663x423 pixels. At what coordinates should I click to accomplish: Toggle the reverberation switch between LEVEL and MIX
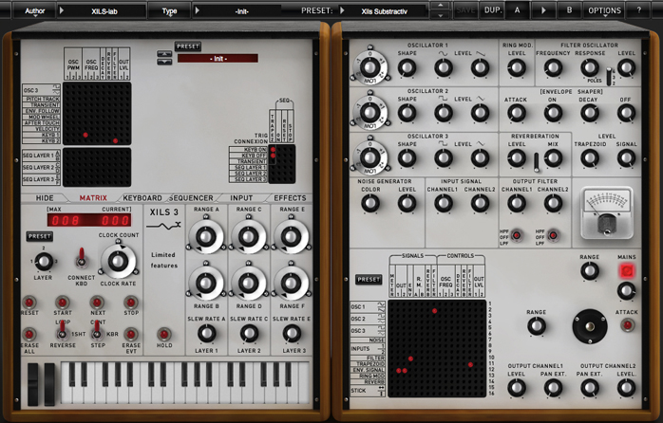[536, 162]
